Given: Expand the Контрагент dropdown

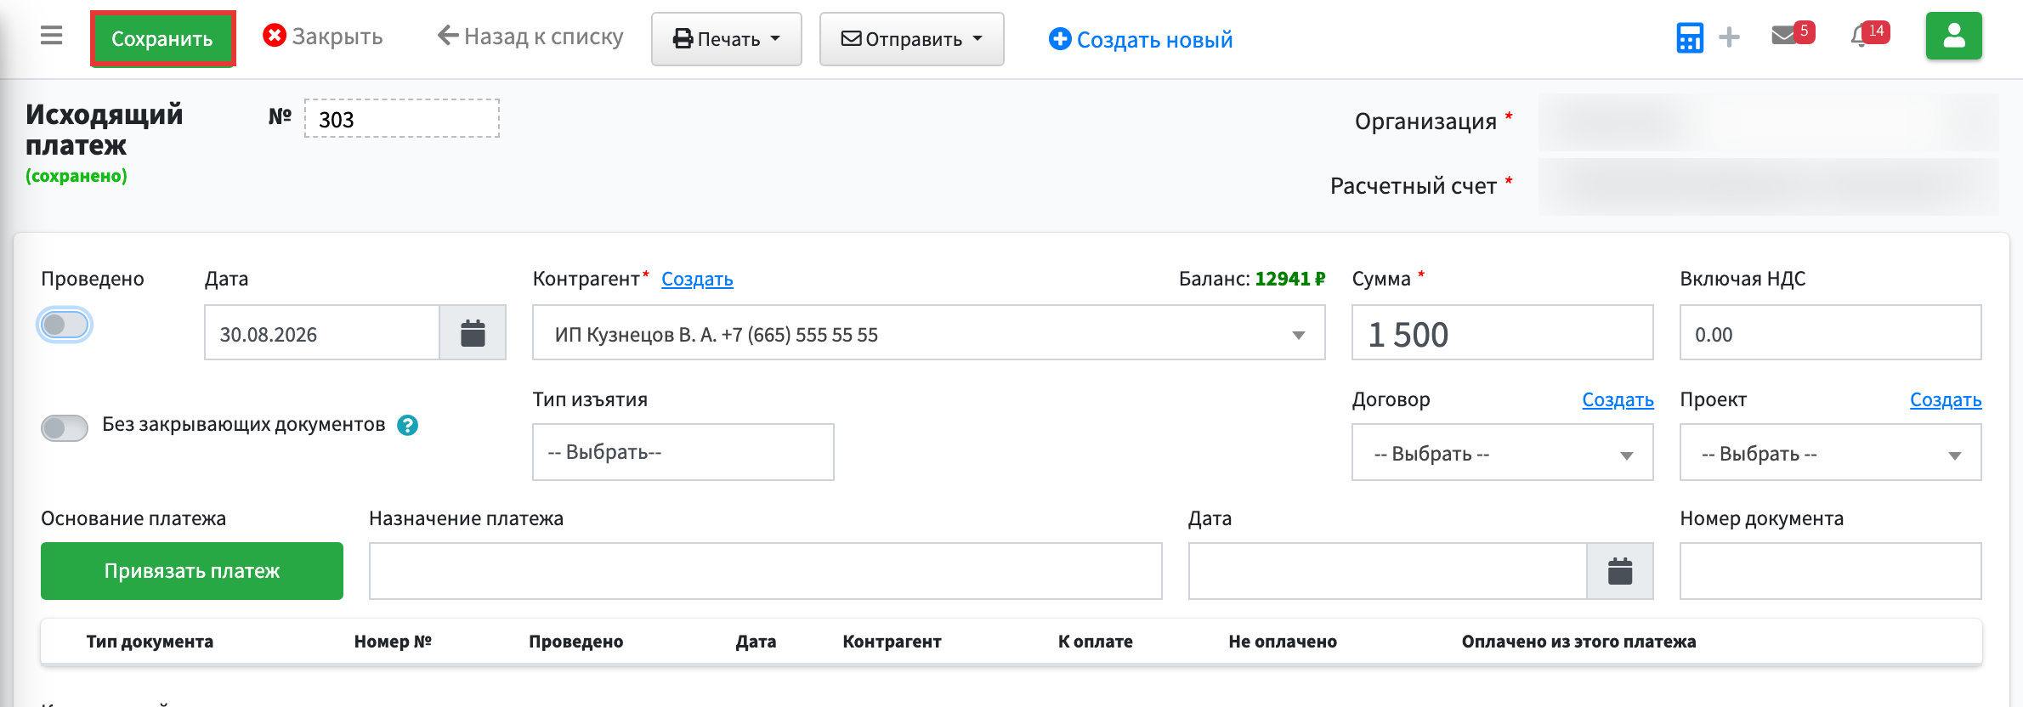Looking at the screenshot, I should click(928, 332).
